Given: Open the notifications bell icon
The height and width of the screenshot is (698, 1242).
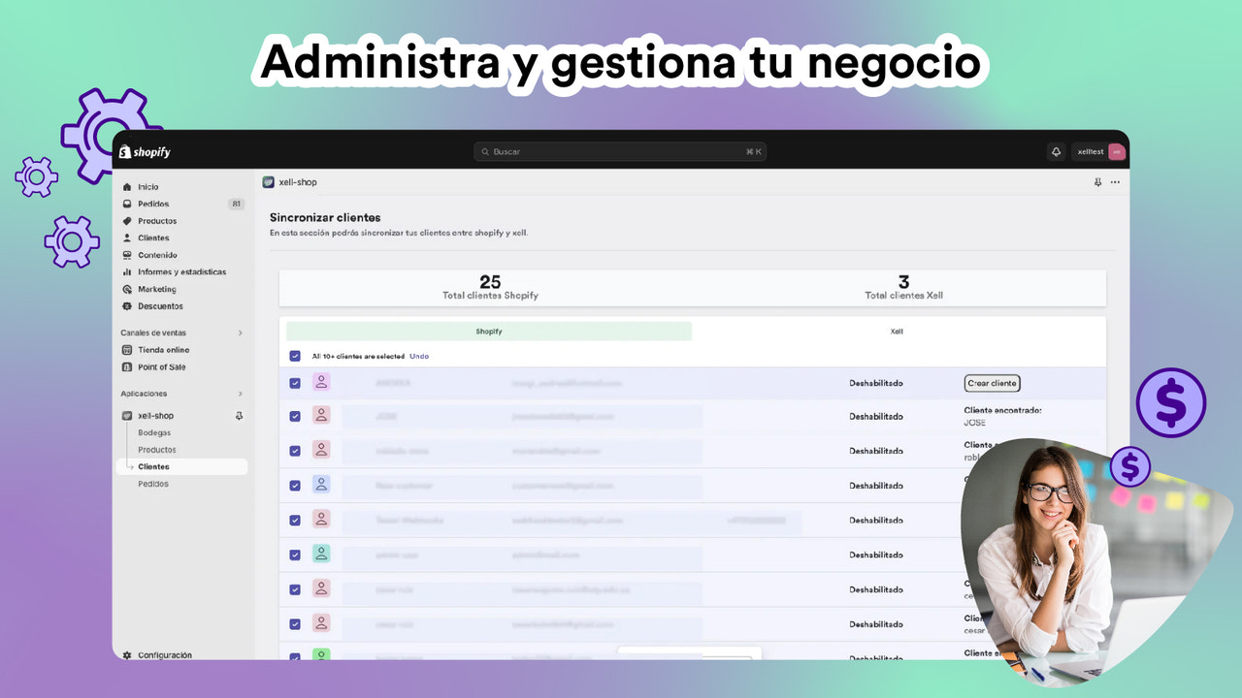Looking at the screenshot, I should pos(1056,152).
